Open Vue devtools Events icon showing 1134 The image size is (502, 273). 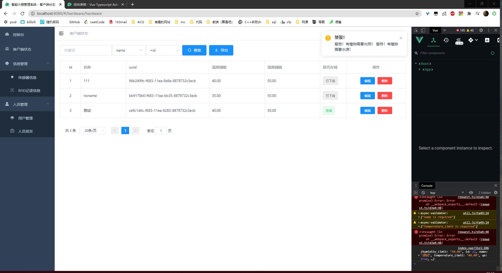tap(459, 41)
